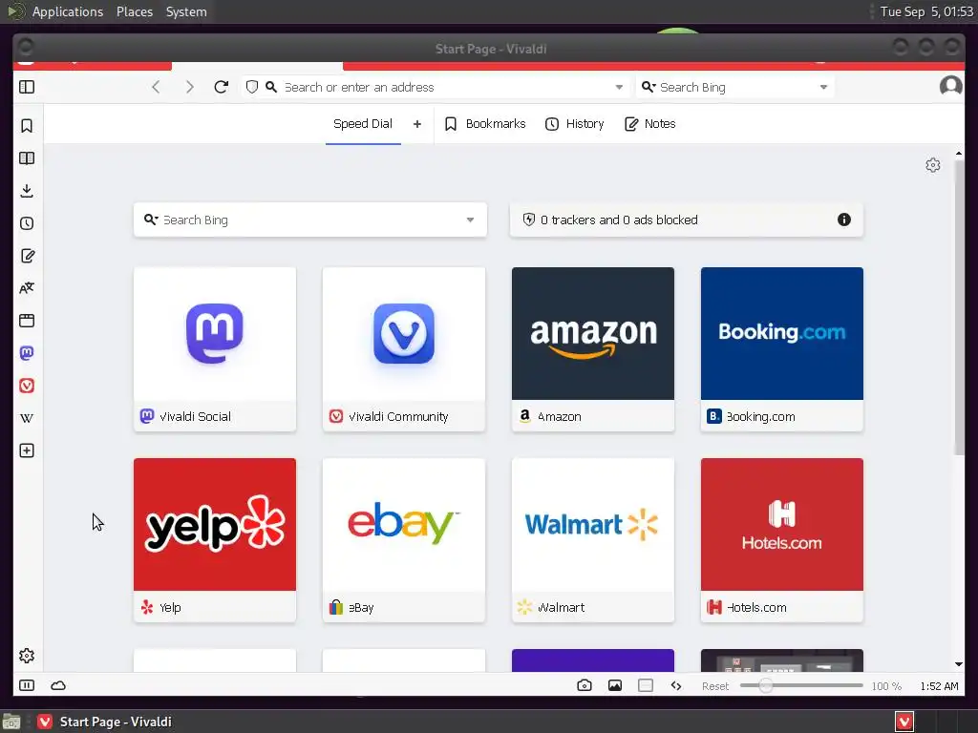Open the search engine selector in toolbar search field

click(x=648, y=87)
